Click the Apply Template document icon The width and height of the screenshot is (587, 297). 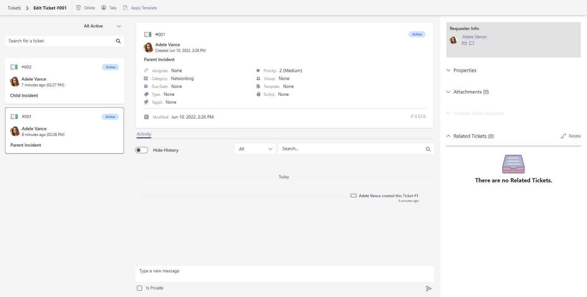point(125,8)
